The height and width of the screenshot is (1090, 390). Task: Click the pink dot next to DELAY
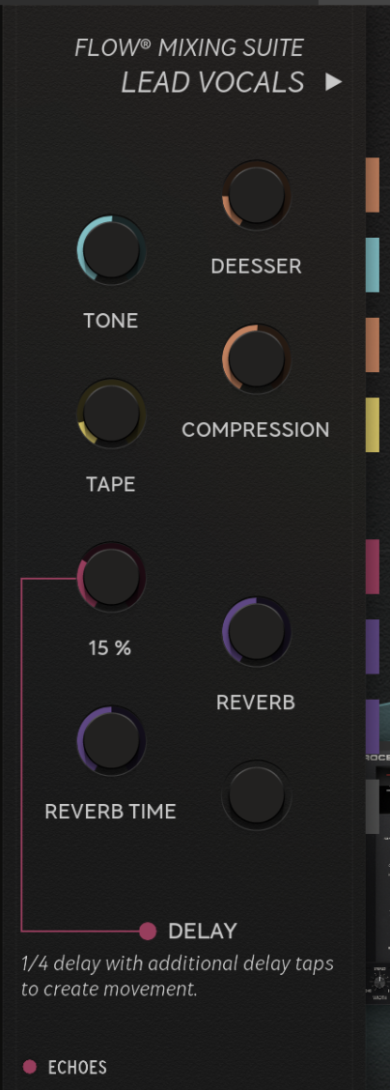148,931
